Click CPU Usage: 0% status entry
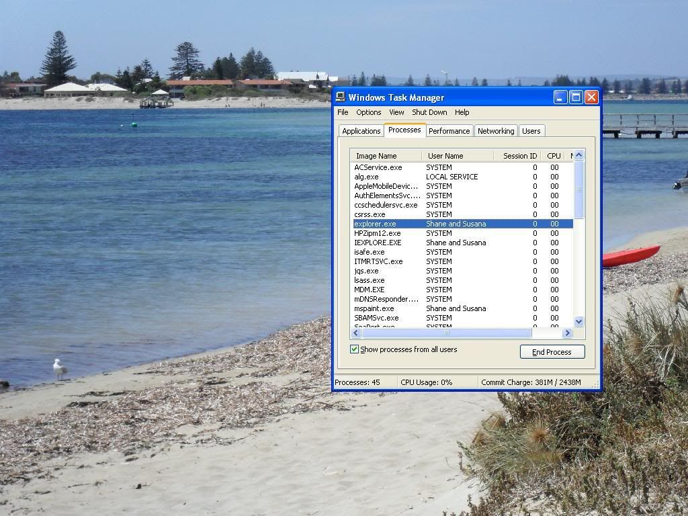Screen dimensions: 688x516 click(x=427, y=382)
